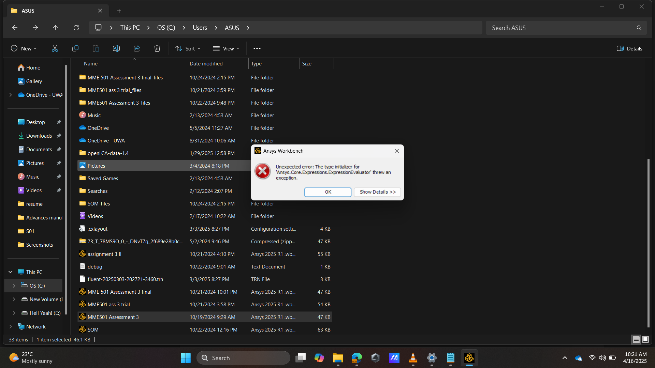Open Home in navigation pane

(x=33, y=67)
